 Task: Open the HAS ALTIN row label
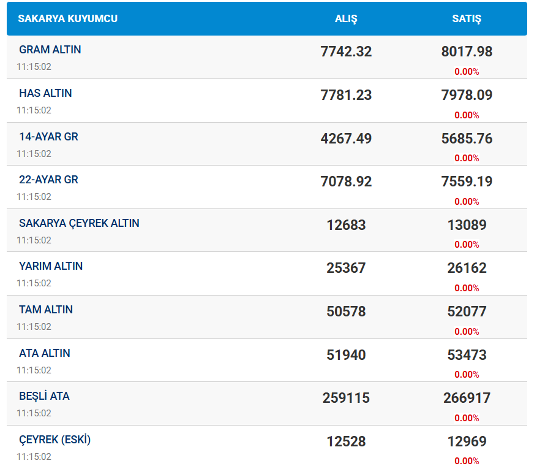coord(45,93)
